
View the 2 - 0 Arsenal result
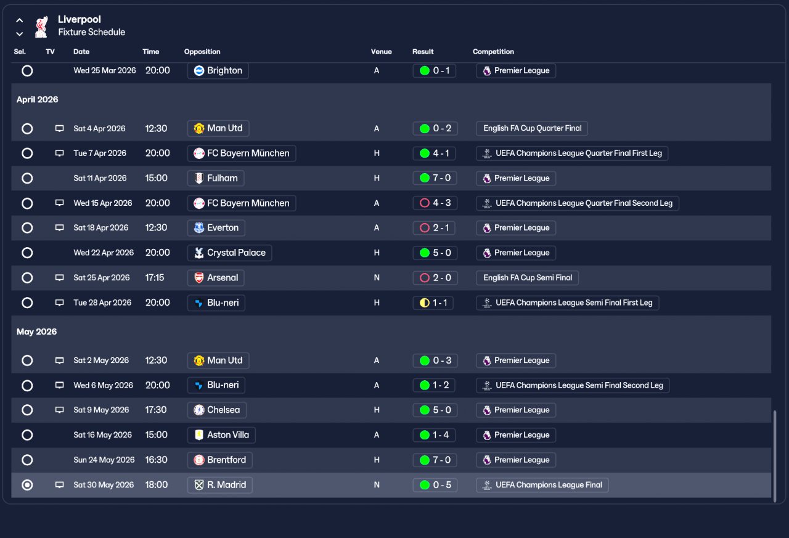[x=435, y=278]
